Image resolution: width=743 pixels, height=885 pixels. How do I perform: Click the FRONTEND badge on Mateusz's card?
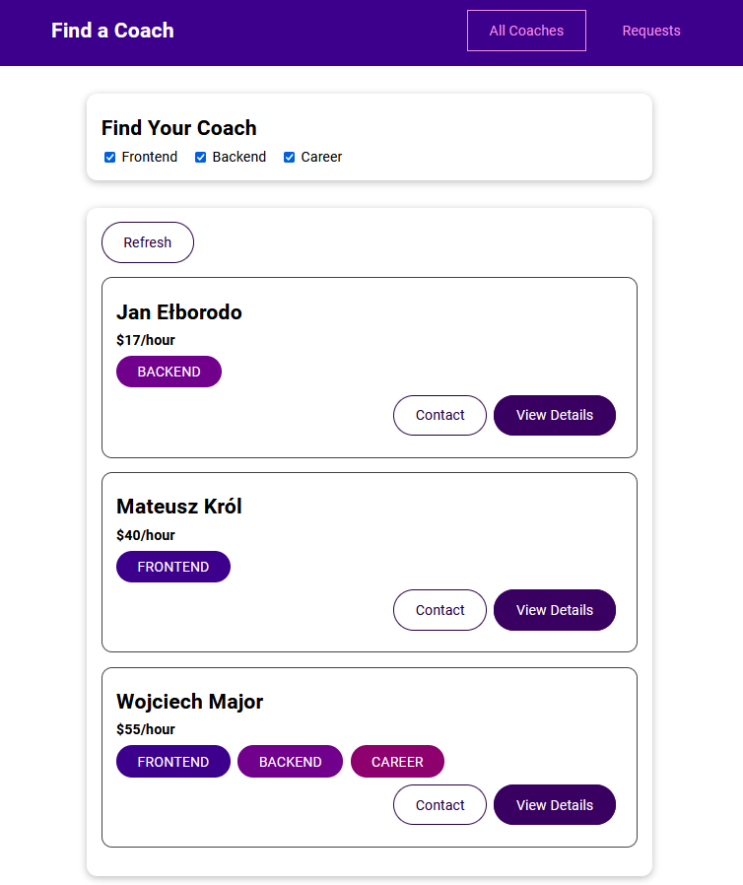tap(173, 567)
